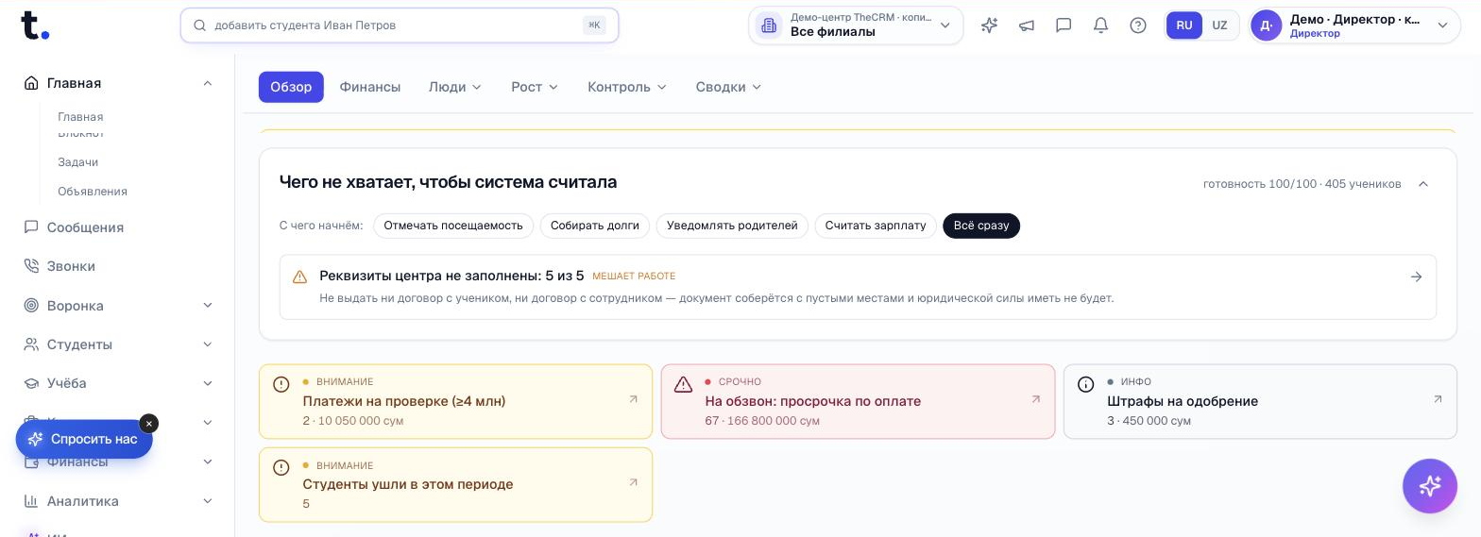1481x537 pixels.
Task: Click the Учёба graduation cap icon
Action: (x=31, y=383)
